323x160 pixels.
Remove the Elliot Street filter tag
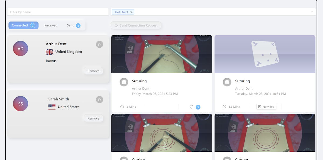[131, 12]
